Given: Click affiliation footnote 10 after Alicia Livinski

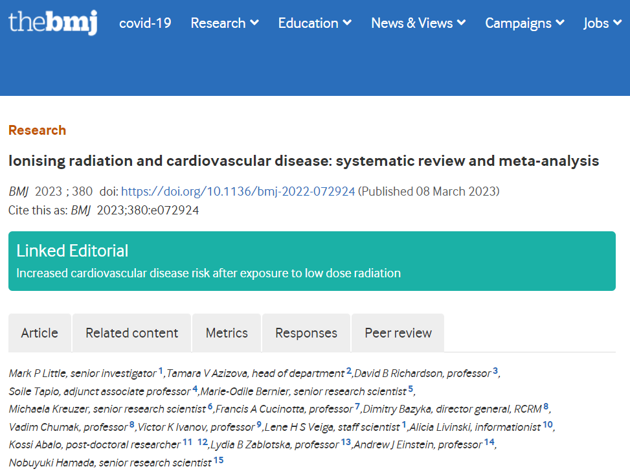Looking at the screenshot, I should click(x=548, y=424).
